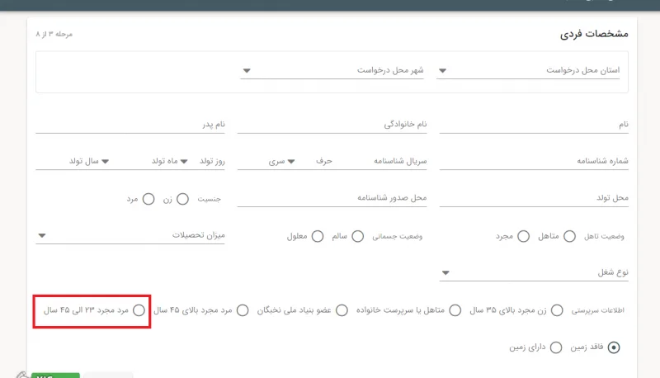Image resolution: width=660 pixels, height=378 pixels.
Task: Select the مرد (male) gender radio button
Action: tap(148, 199)
